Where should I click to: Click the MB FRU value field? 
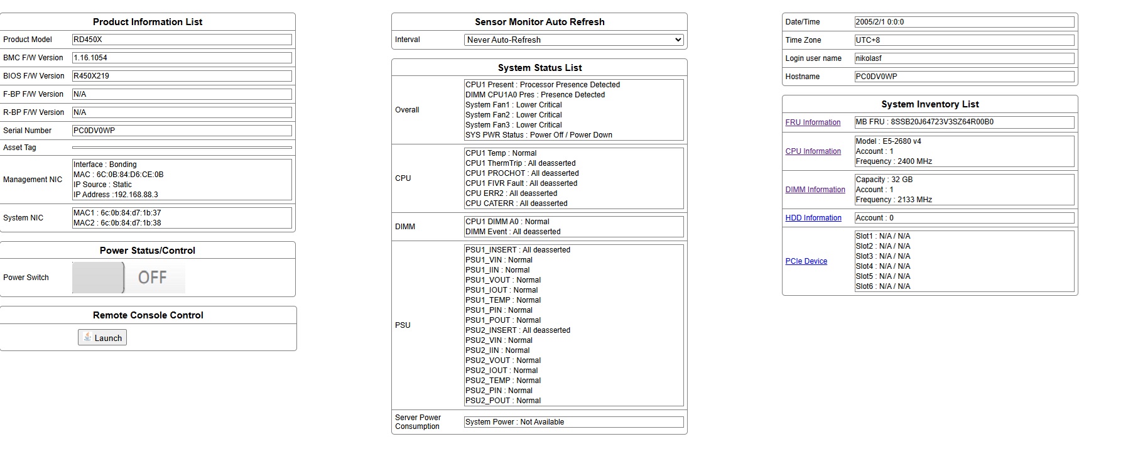coord(964,122)
